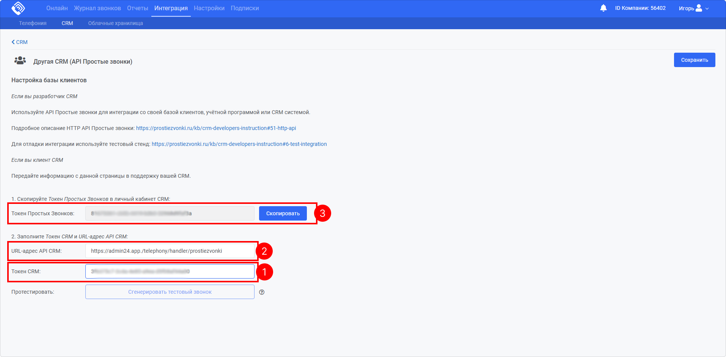Click the Токен CRM: label

(x=26, y=271)
